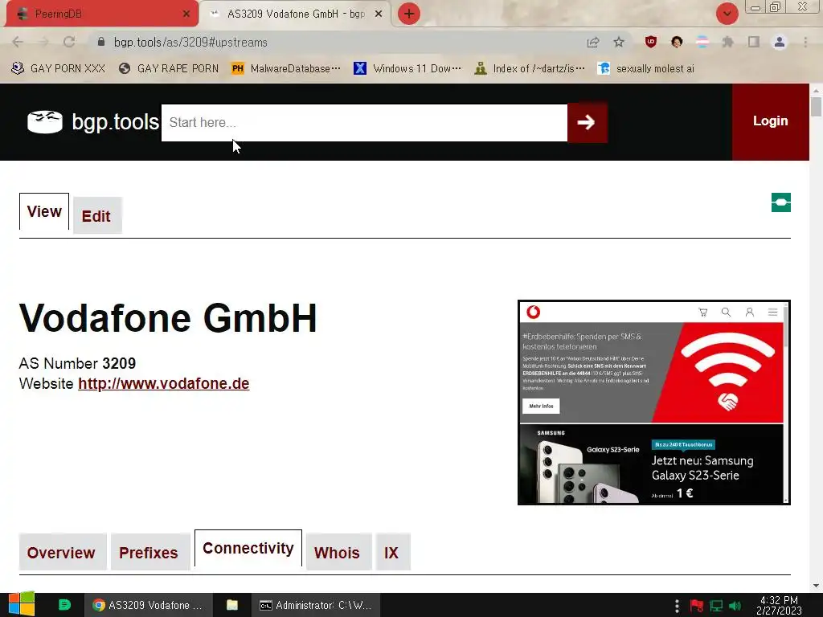
Task: Open the green app icon on taskbar
Action: coord(64,605)
